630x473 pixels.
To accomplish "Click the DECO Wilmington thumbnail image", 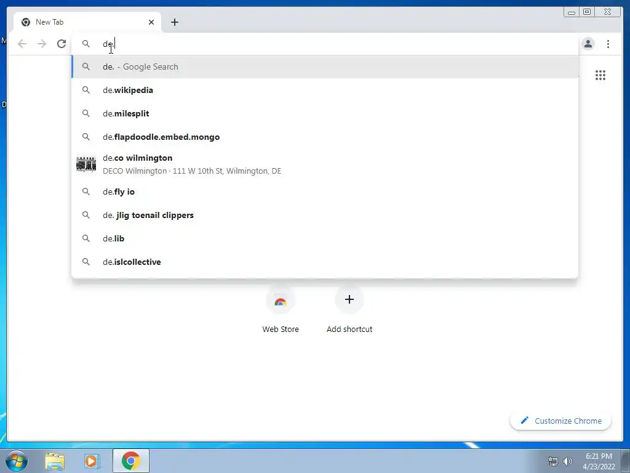I will 86,164.
